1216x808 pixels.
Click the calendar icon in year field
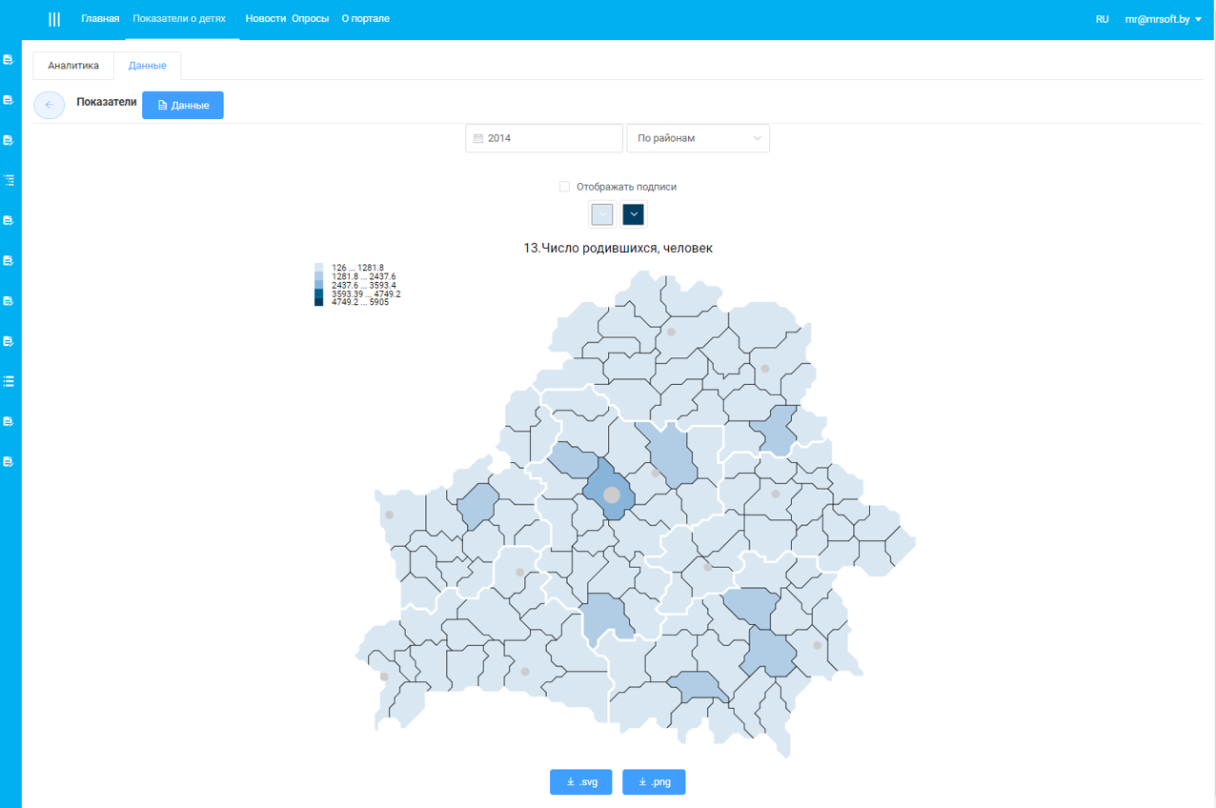point(478,138)
